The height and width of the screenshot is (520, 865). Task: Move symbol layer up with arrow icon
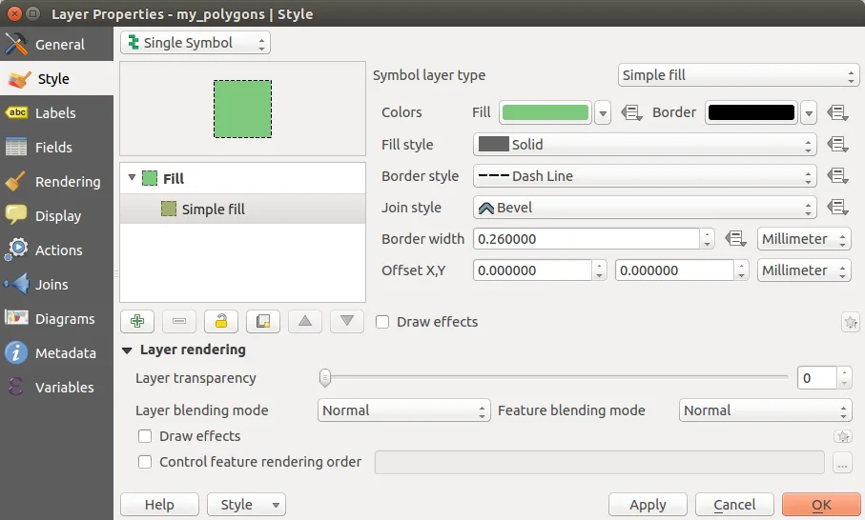305,321
